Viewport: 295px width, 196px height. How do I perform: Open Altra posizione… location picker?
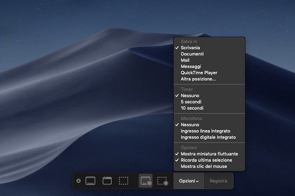point(209,79)
